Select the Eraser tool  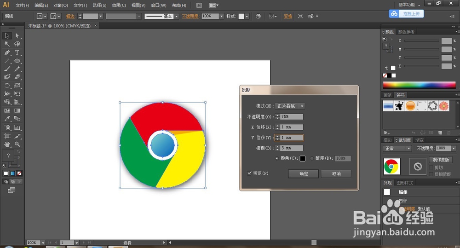(x=17, y=77)
